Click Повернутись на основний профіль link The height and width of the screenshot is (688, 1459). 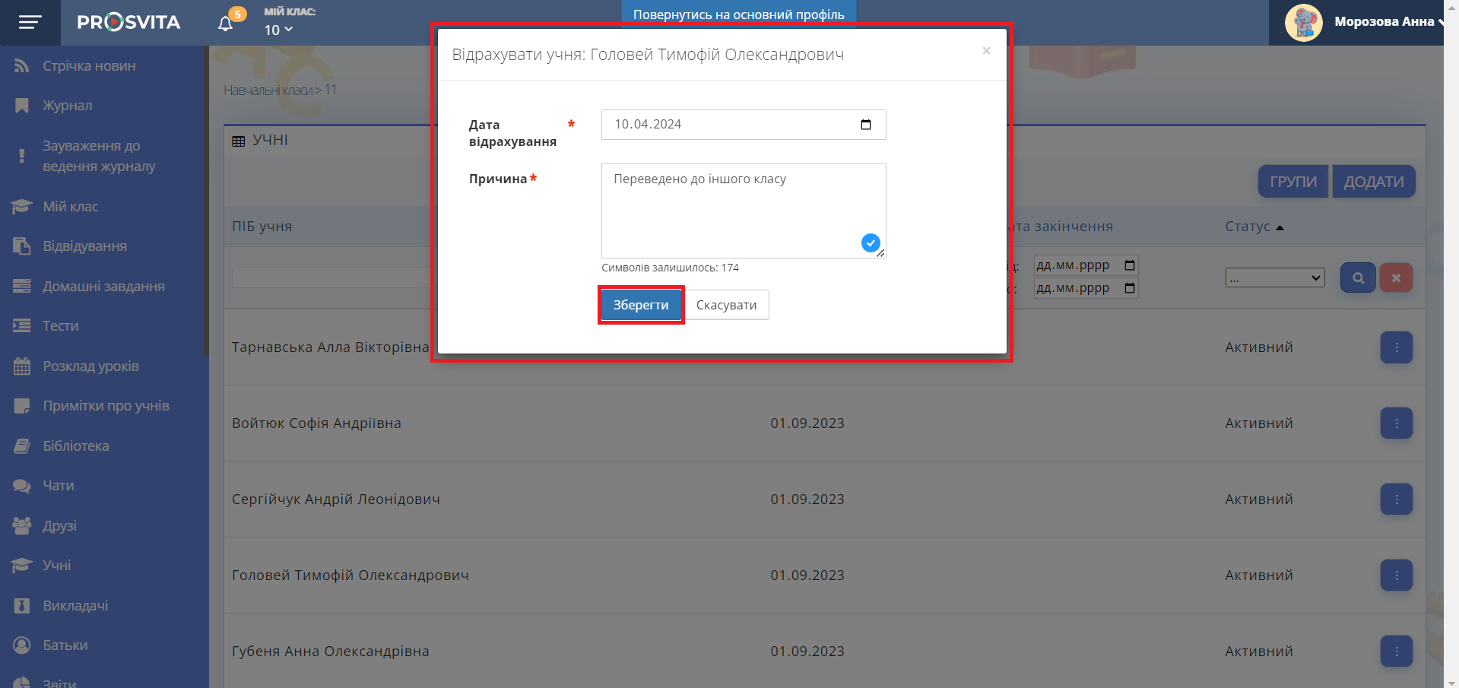click(738, 14)
